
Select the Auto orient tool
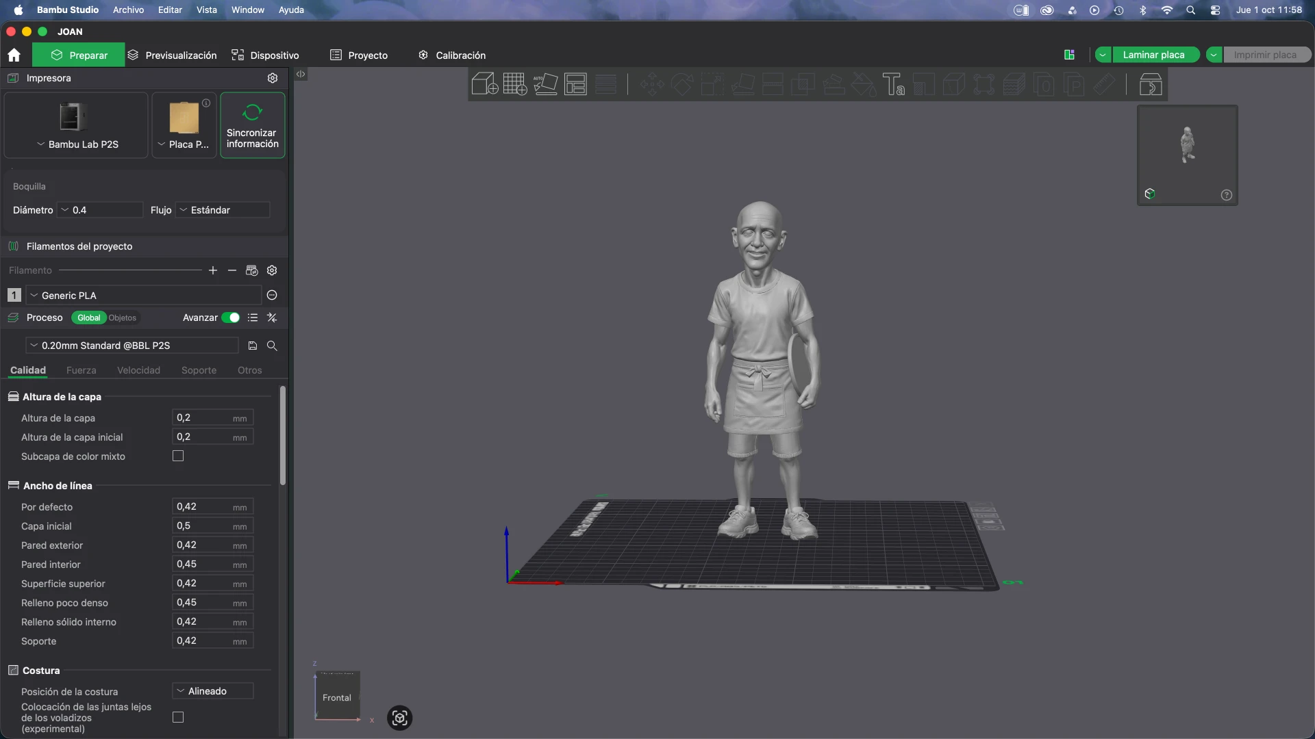[x=545, y=84]
